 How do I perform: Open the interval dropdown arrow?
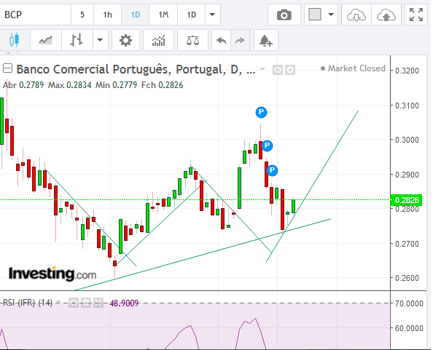(x=213, y=15)
